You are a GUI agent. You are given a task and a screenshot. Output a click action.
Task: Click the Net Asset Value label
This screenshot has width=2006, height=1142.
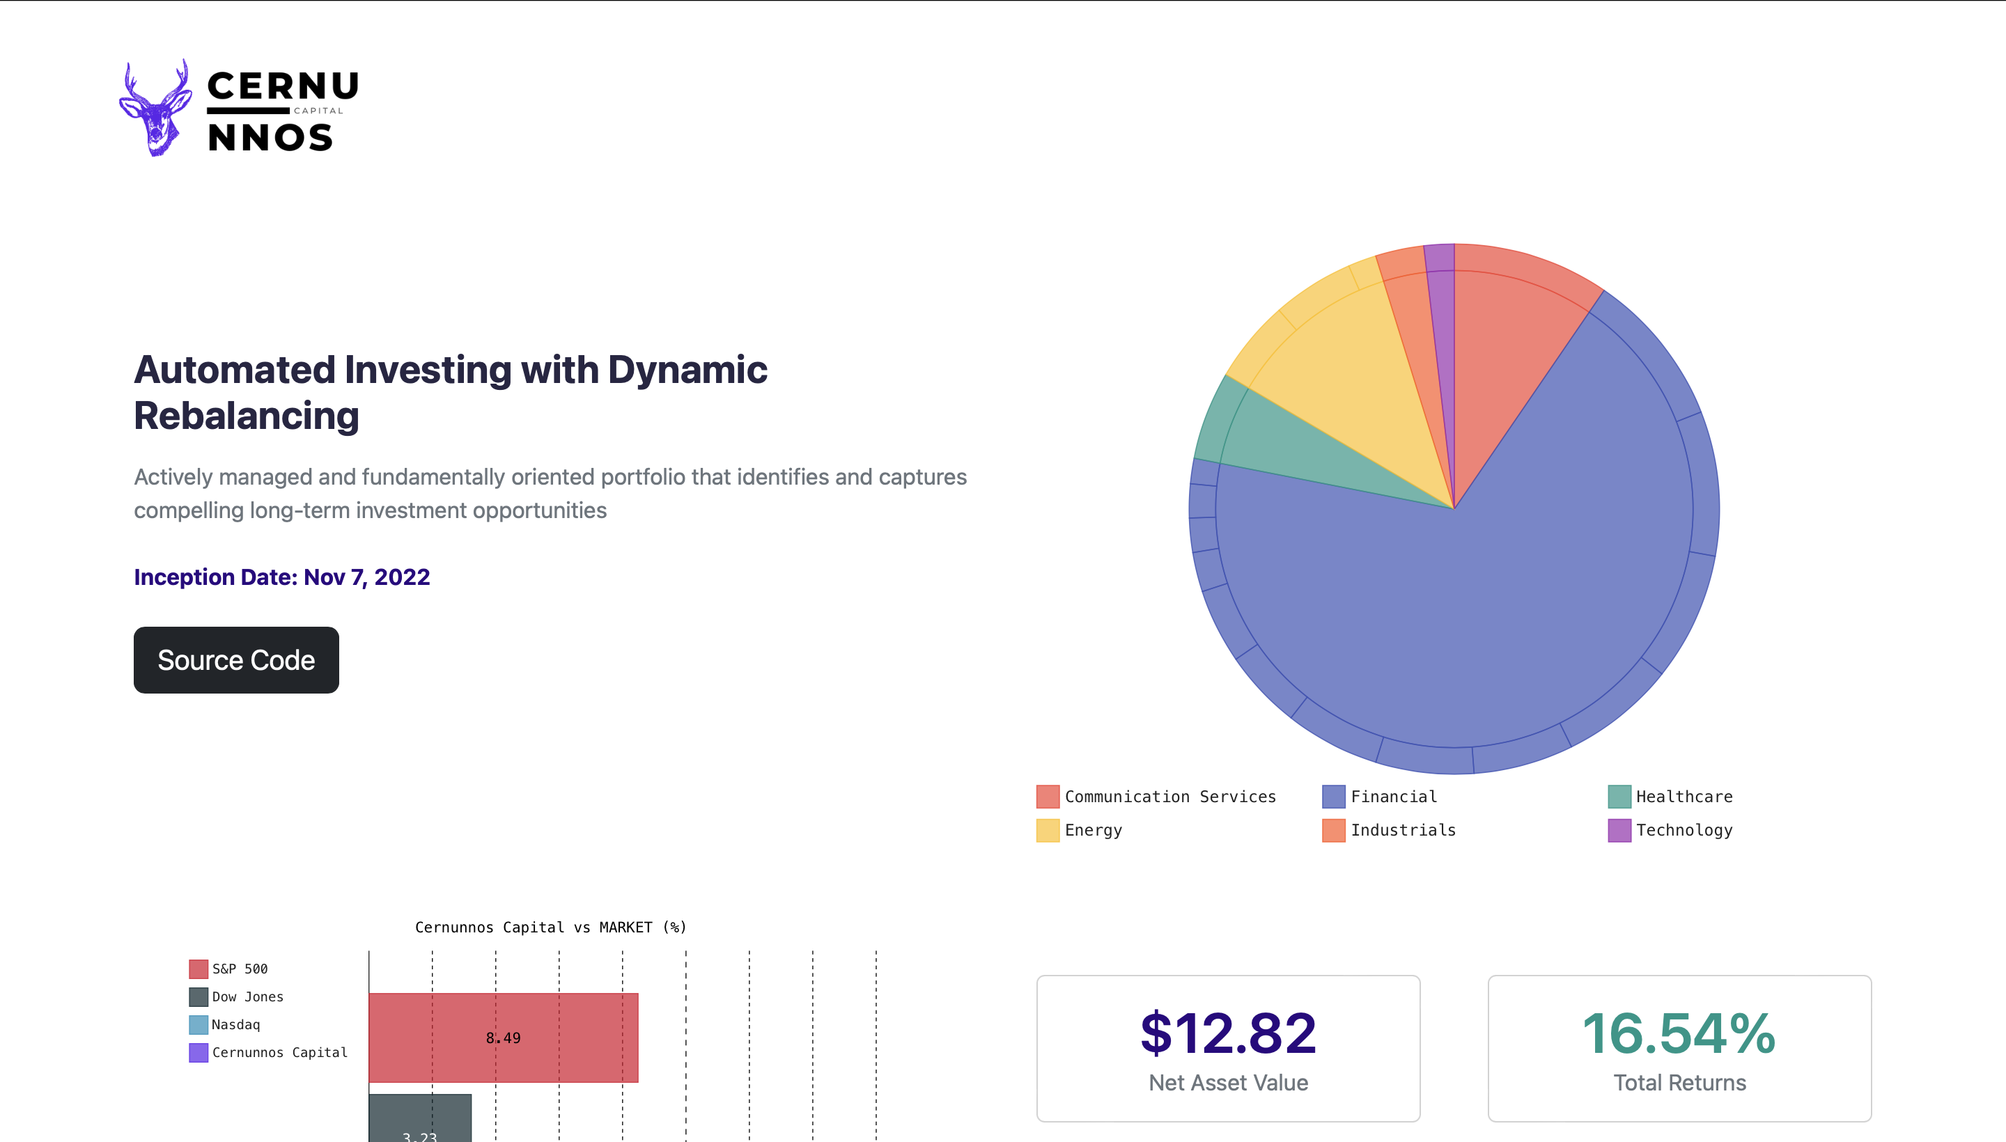(x=1228, y=1082)
